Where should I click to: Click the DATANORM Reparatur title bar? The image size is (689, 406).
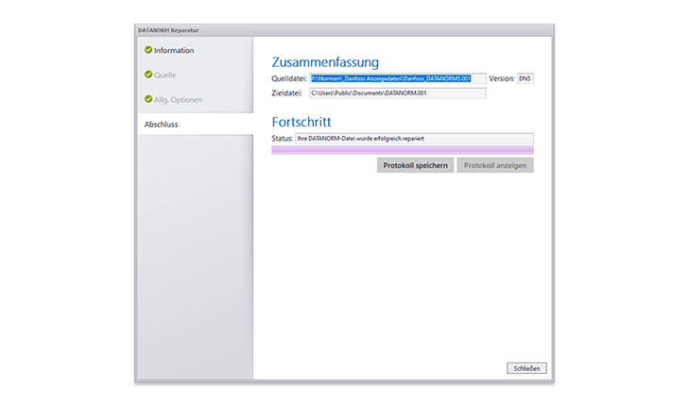(344, 30)
